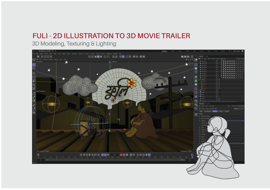Switch to the Sculpt layout tab
This screenshot has height=190, width=270.
pos(180,51)
